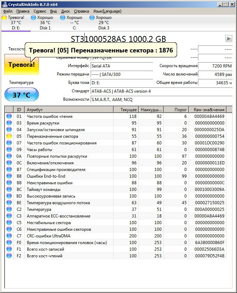Click the blue status icon of attribute C6
The height and width of the screenshot is (293, 237).
point(9,229)
